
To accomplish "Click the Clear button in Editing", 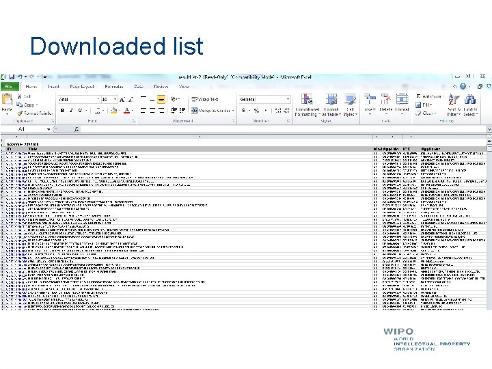I will tap(426, 113).
